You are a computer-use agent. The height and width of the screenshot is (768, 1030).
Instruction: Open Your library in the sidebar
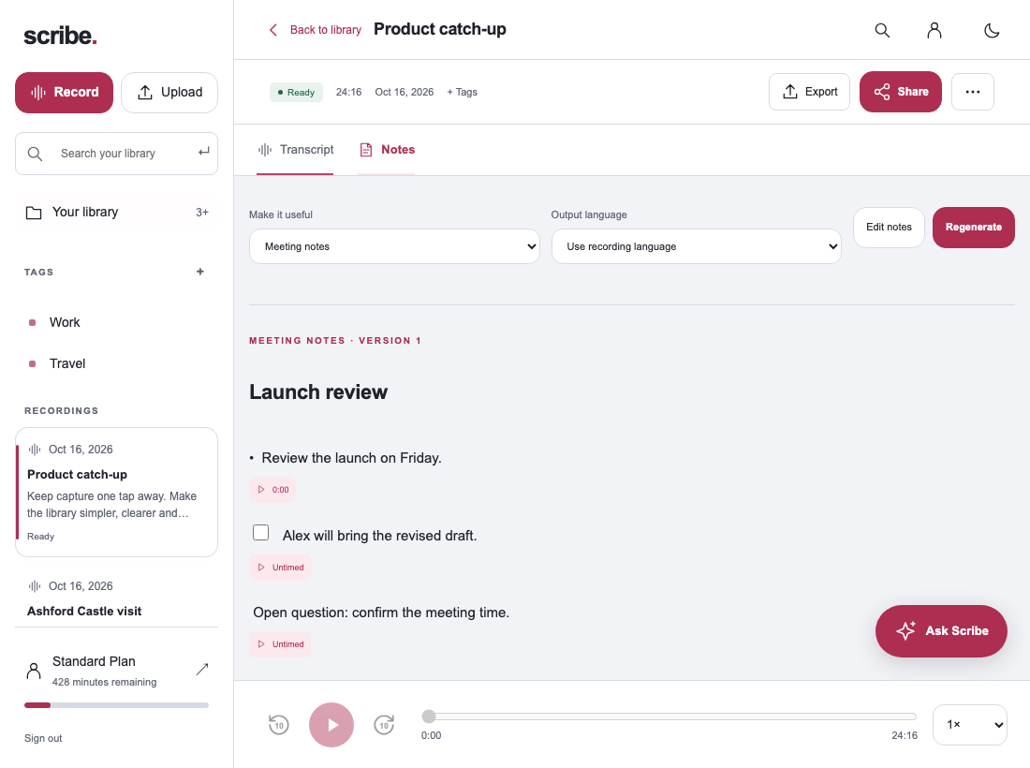[117, 213]
